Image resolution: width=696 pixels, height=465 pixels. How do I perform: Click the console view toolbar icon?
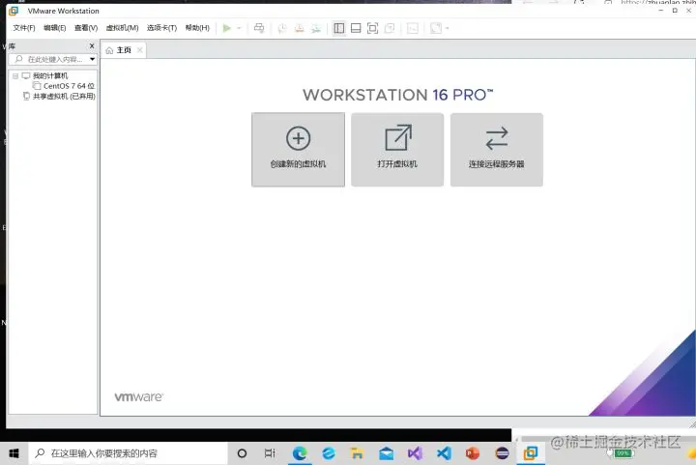pos(413,28)
